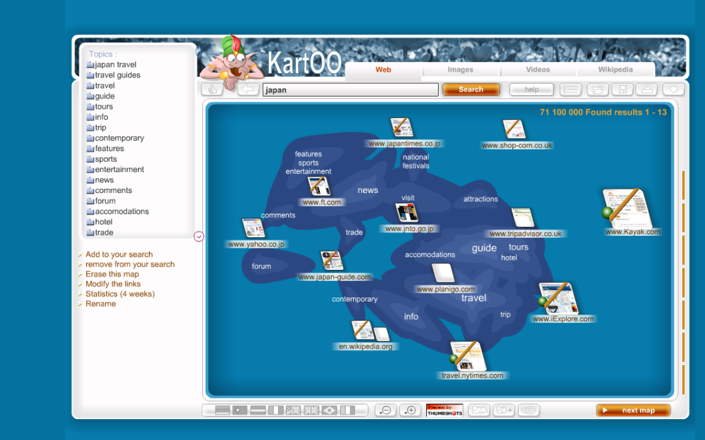This screenshot has height=440, width=705.
Task: Zoom in the map with the plus magnifier
Action: click(x=411, y=411)
